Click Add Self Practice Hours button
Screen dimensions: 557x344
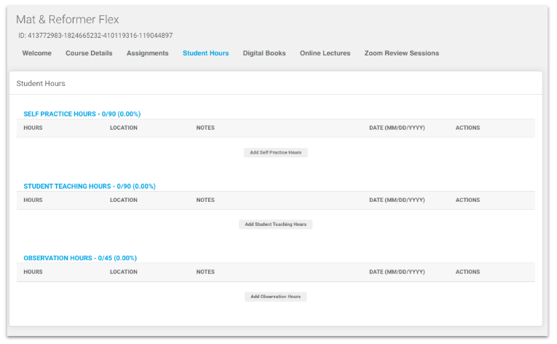276,152
